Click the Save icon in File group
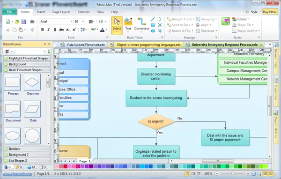 pos(24,22)
